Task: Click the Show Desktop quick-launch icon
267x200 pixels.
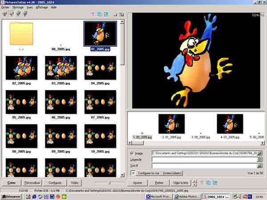Action: 28,197
